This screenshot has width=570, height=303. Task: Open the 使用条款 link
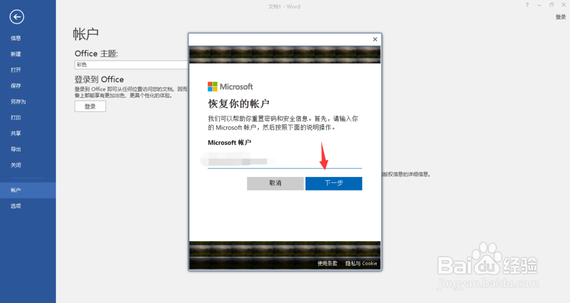tap(327, 264)
